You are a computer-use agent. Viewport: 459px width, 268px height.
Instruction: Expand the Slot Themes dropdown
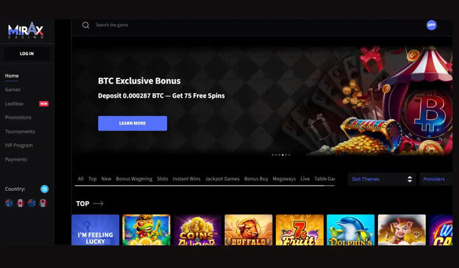tap(382, 179)
